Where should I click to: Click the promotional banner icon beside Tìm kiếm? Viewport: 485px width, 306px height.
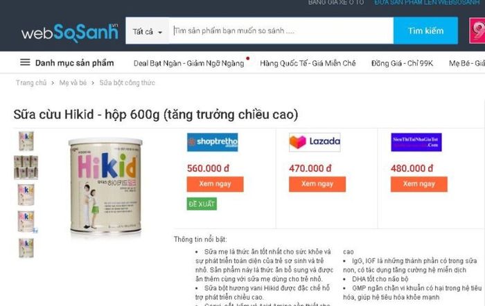(x=477, y=30)
